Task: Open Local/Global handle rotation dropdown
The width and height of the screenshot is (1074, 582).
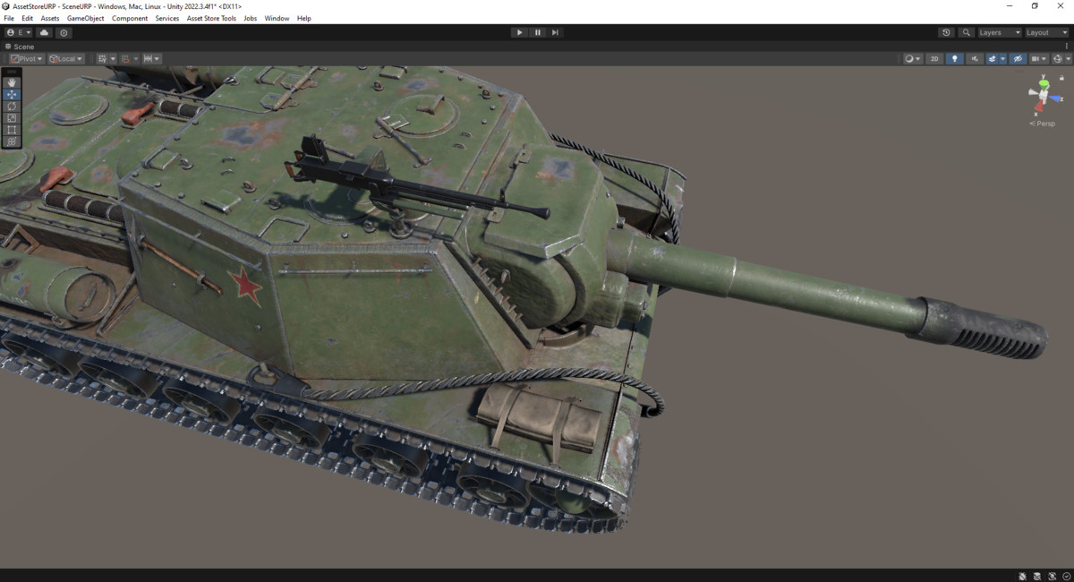Action: 66,59
